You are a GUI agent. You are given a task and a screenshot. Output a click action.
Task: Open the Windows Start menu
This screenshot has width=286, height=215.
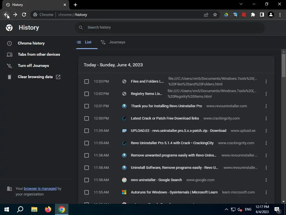(7, 209)
